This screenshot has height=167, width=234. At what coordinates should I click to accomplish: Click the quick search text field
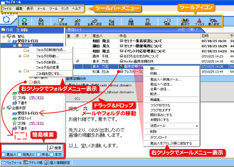[24, 148]
